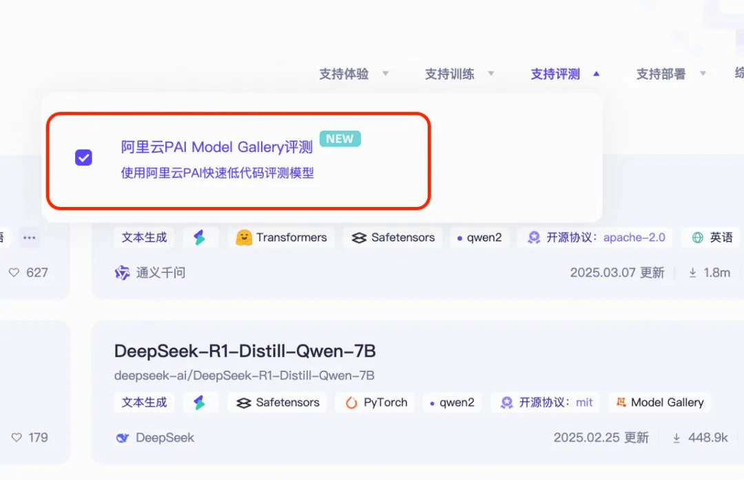Click lightning icon tag in 通义千问 card
The image size is (744, 480).
point(200,237)
